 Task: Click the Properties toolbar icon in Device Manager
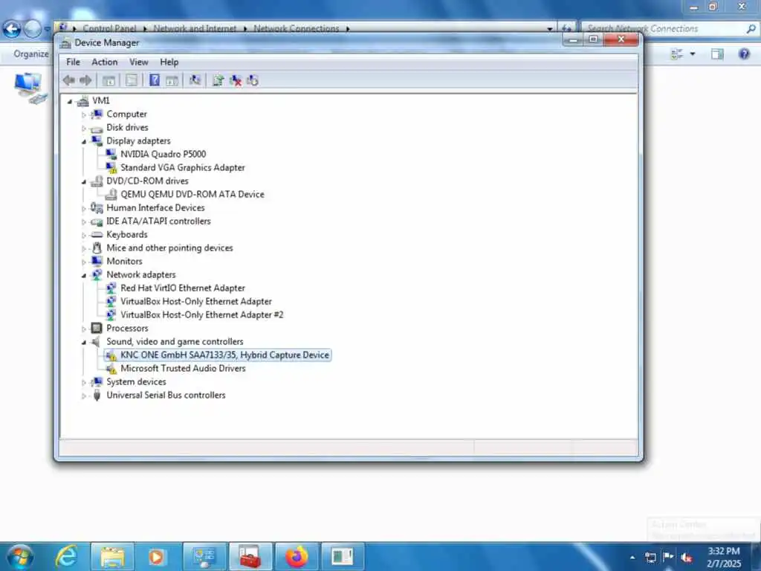pyautogui.click(x=131, y=80)
